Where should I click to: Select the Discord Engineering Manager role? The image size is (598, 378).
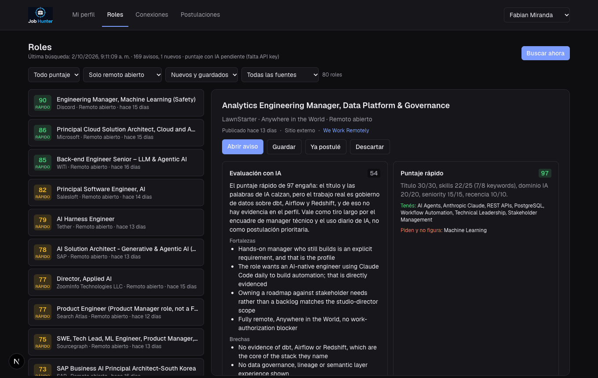pos(116,103)
